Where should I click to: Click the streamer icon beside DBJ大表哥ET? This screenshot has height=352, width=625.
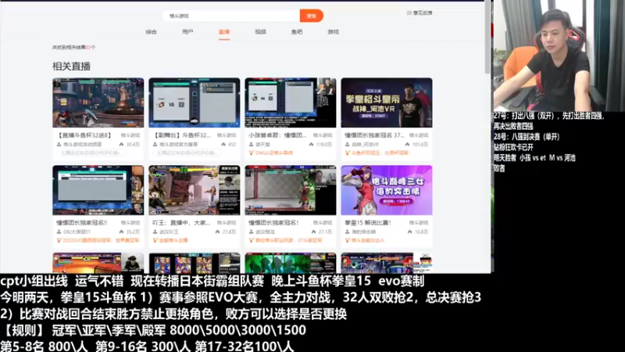[59, 232]
